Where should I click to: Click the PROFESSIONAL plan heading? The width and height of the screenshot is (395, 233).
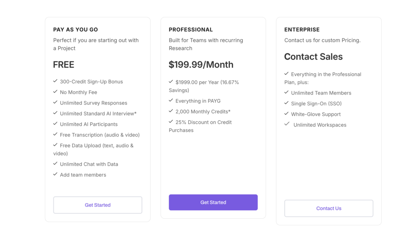tap(191, 29)
